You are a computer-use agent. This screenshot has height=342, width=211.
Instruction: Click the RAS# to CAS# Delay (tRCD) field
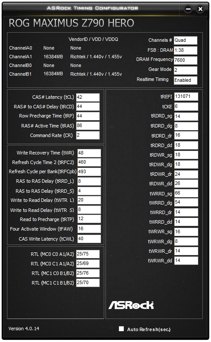click(x=88, y=107)
